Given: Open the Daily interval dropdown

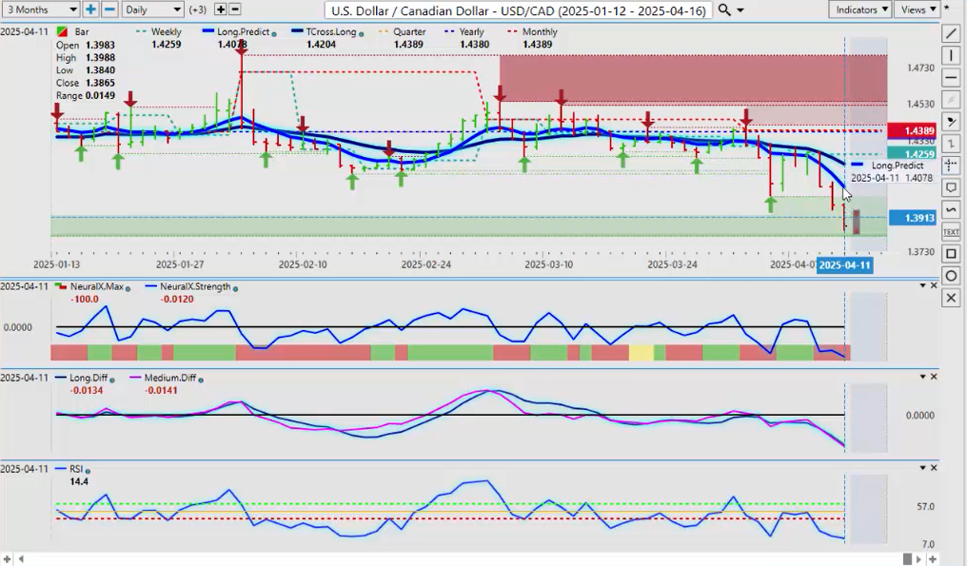Looking at the screenshot, I should coord(152,10).
